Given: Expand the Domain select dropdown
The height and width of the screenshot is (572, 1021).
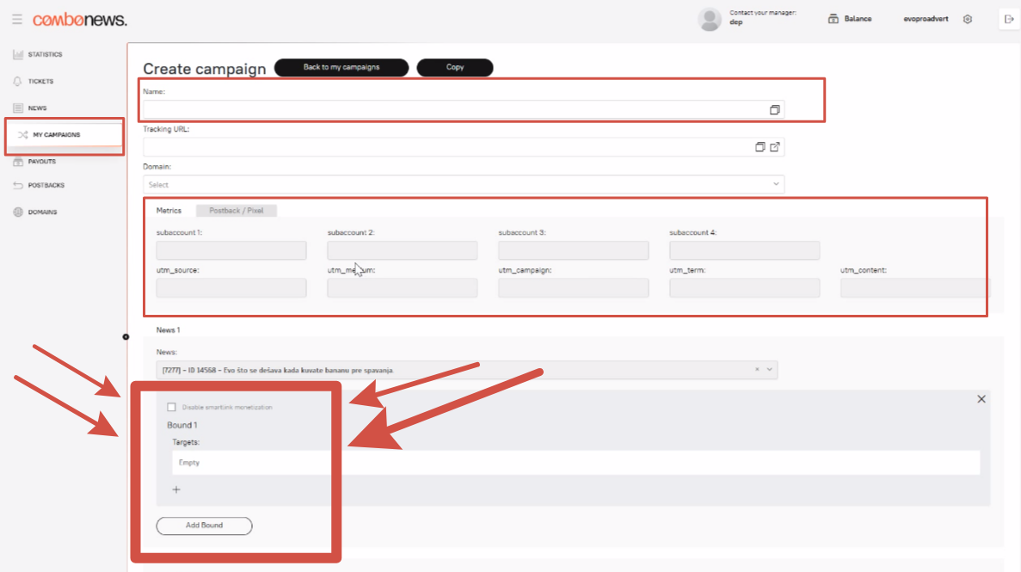Looking at the screenshot, I should coord(775,184).
